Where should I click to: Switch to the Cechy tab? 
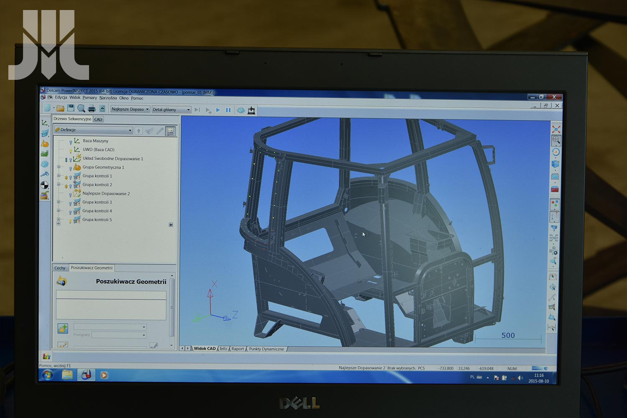pyautogui.click(x=60, y=268)
